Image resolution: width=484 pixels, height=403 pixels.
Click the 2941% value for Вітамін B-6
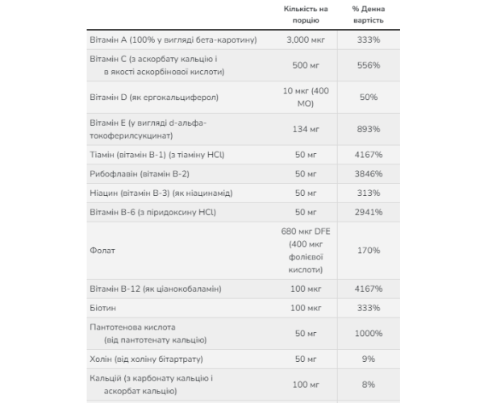click(369, 213)
